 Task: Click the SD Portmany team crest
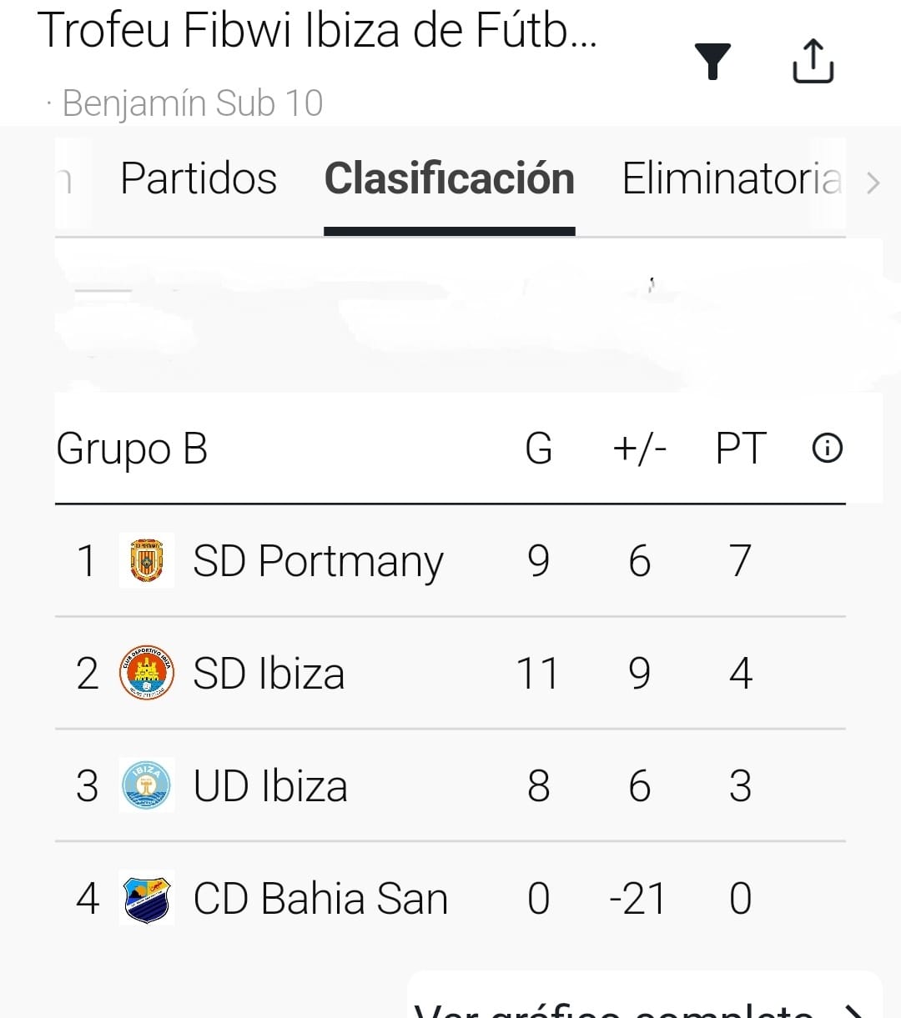click(147, 560)
